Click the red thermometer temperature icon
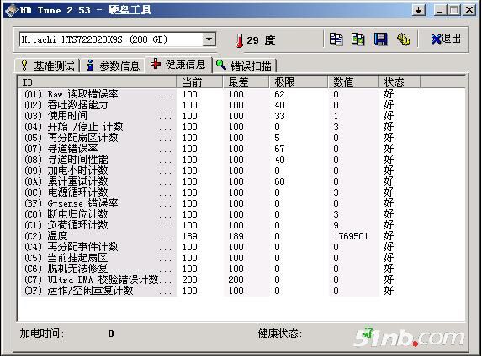 pyautogui.click(x=240, y=40)
